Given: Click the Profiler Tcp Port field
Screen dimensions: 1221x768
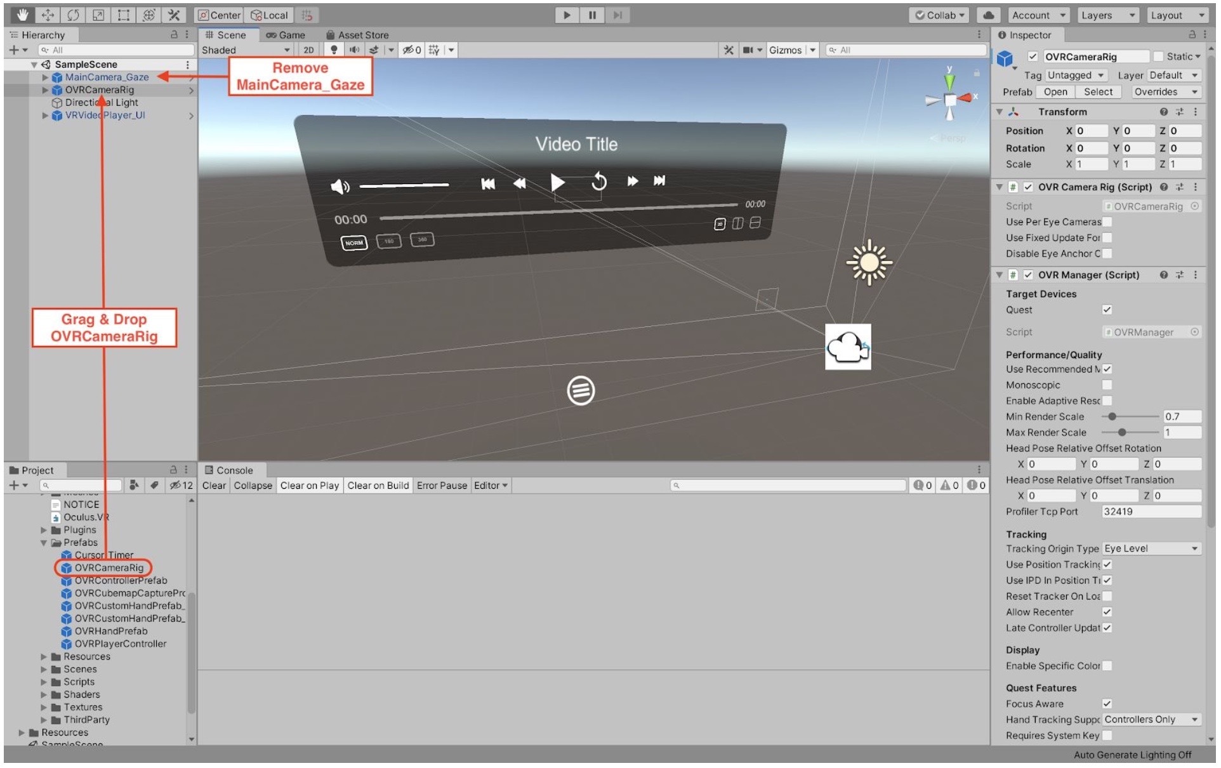Looking at the screenshot, I should [1151, 512].
